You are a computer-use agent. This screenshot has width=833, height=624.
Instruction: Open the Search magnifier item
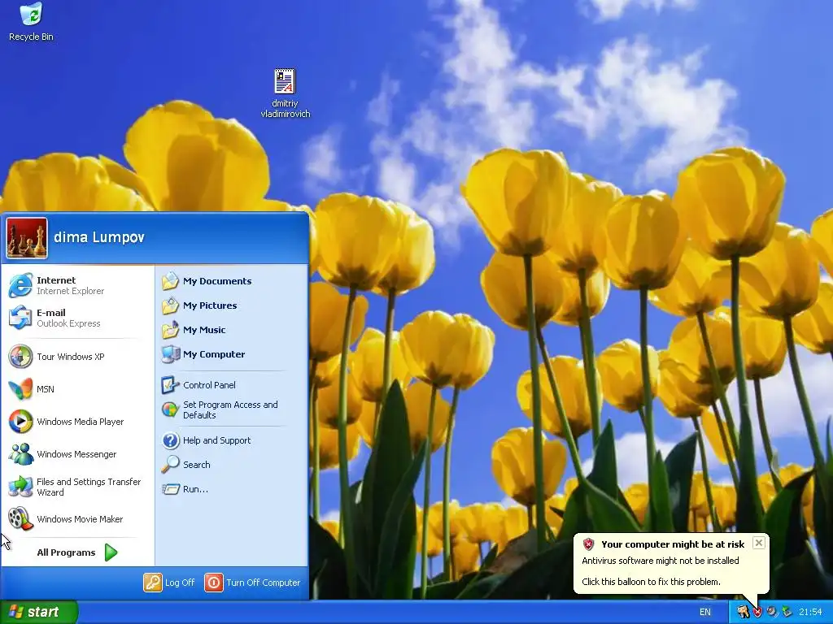pos(230,465)
